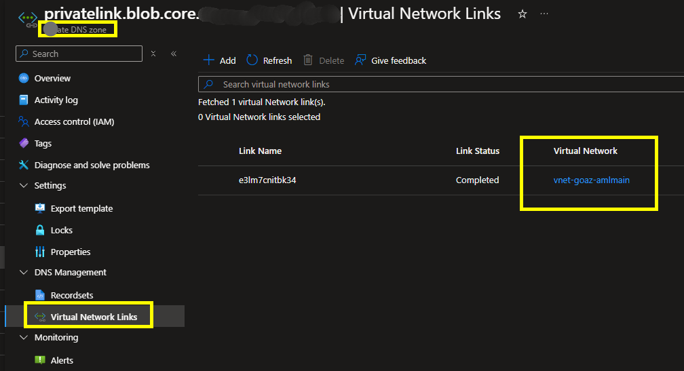
Task: Click the Activity log icon
Action: (x=24, y=100)
